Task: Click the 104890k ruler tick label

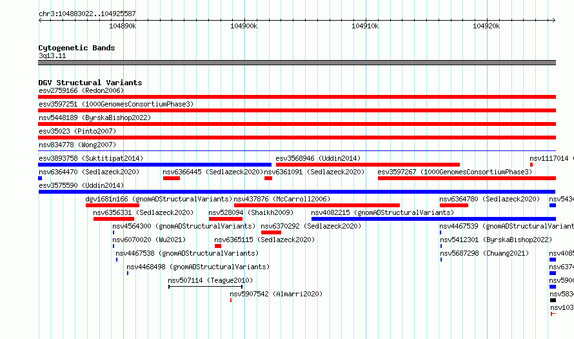Action: [x=123, y=26]
